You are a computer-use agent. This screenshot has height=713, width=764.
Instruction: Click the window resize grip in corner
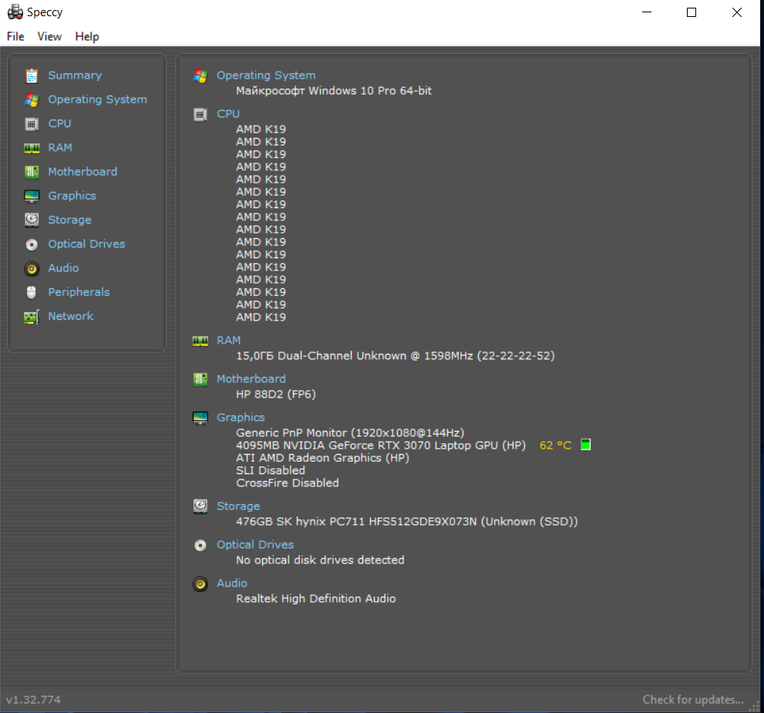[x=754, y=706]
